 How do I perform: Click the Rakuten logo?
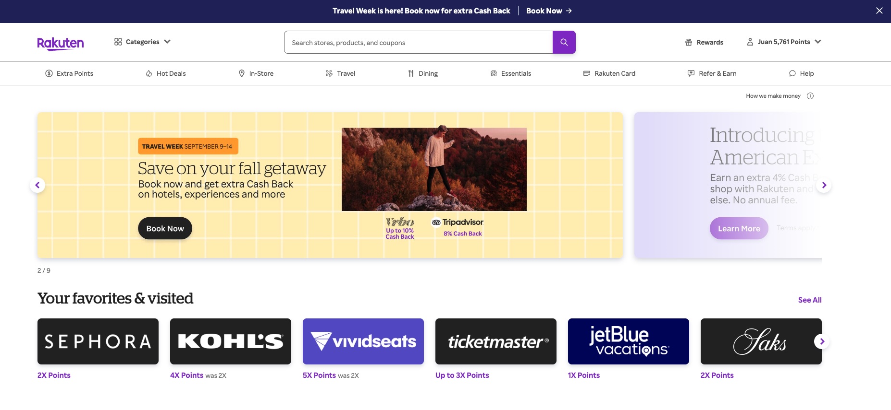click(x=61, y=43)
